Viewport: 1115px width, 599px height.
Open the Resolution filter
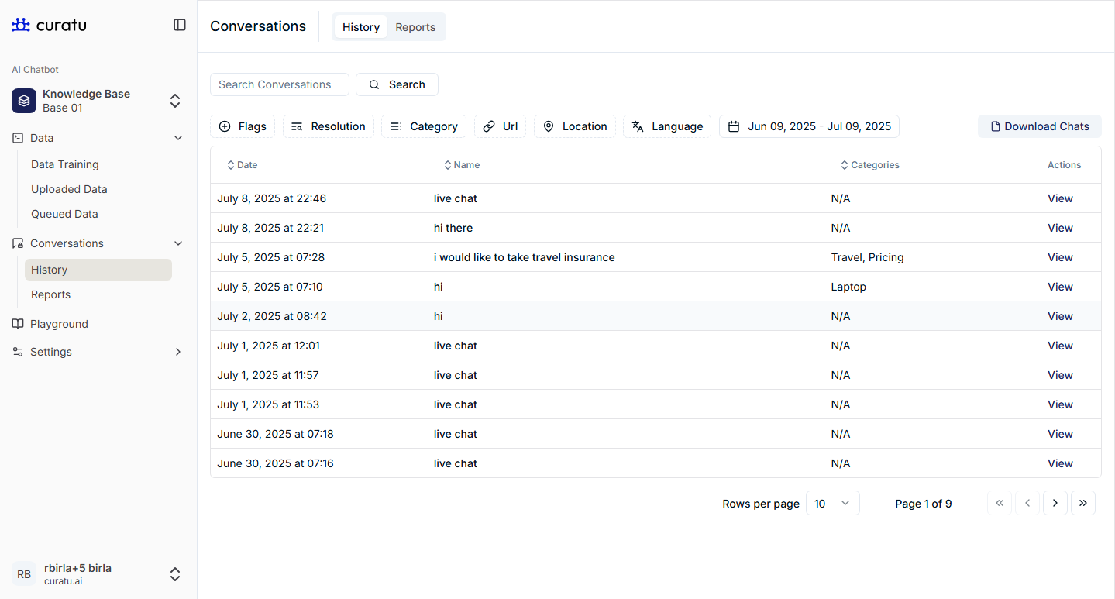pos(329,126)
